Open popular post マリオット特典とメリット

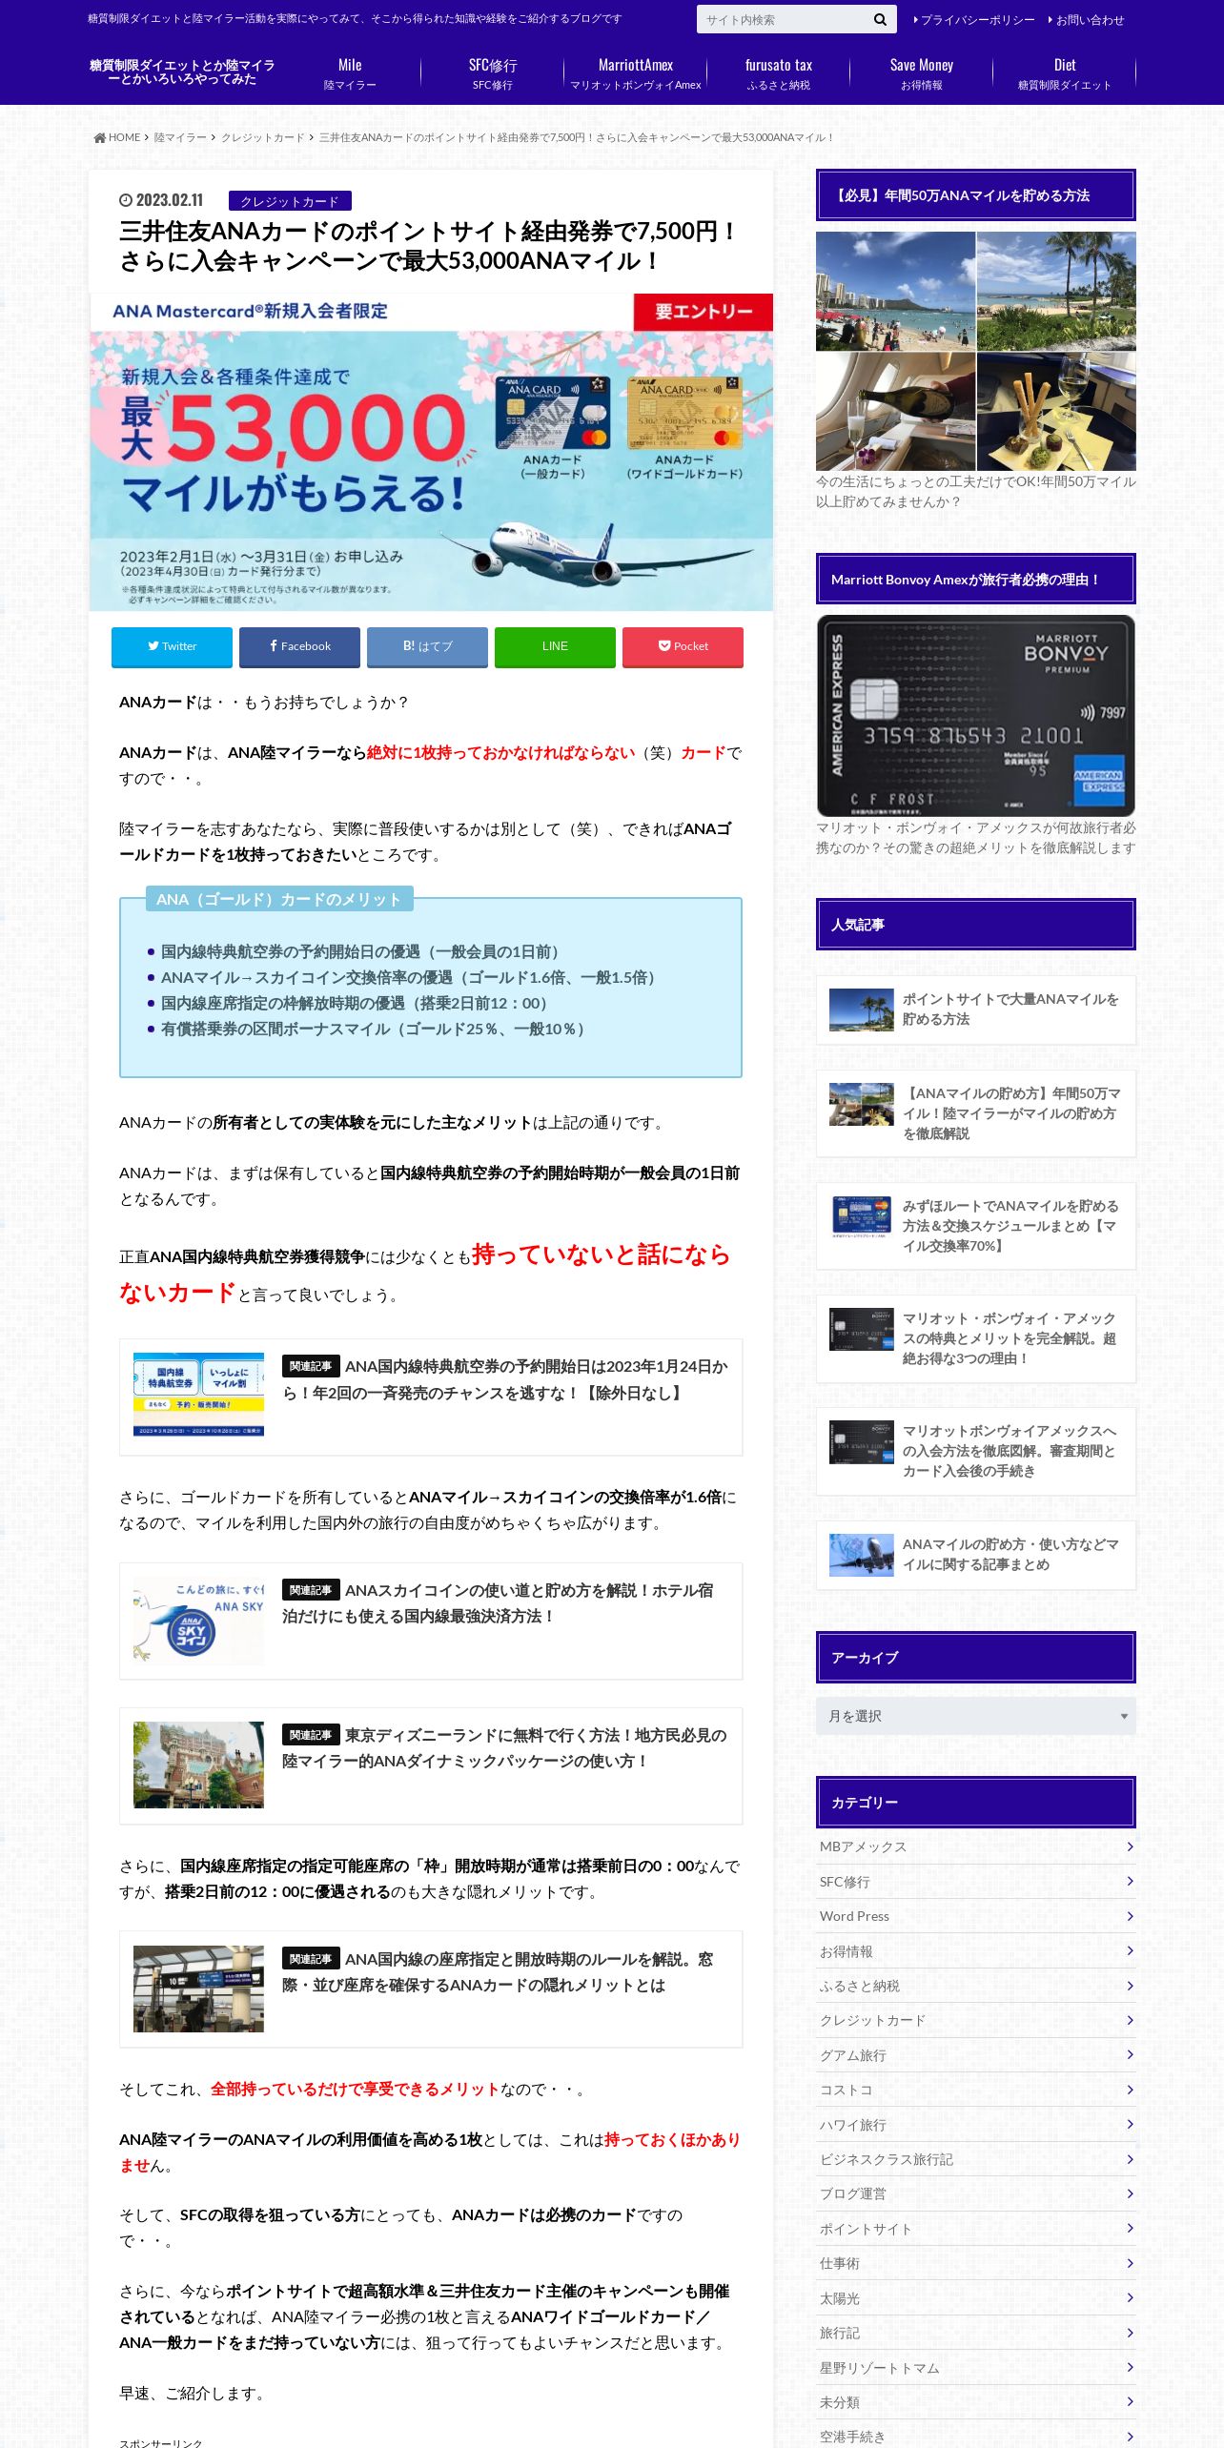[x=976, y=1338]
